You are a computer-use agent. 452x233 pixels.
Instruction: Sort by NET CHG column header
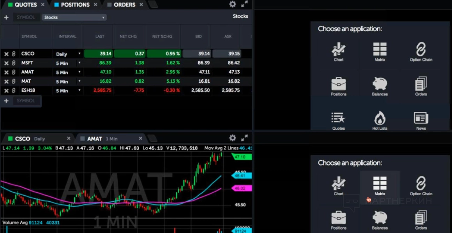point(128,37)
